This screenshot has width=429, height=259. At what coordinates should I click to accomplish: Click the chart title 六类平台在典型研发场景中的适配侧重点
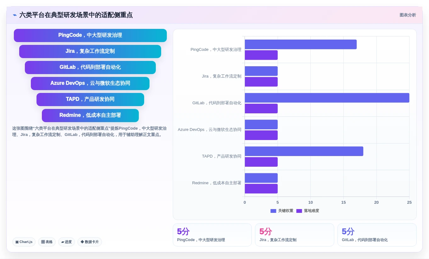(76, 15)
